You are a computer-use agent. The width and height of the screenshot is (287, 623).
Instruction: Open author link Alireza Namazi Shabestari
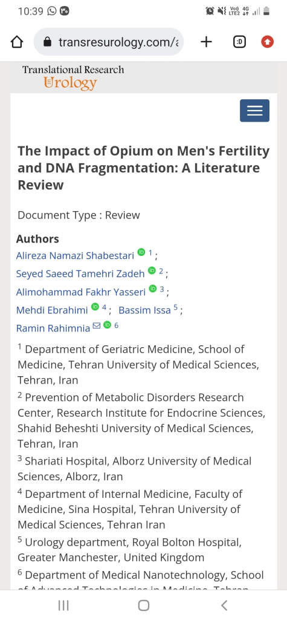click(x=75, y=255)
